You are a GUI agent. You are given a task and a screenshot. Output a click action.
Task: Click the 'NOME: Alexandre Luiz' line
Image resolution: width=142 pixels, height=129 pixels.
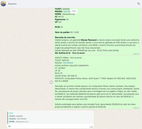[65, 14]
